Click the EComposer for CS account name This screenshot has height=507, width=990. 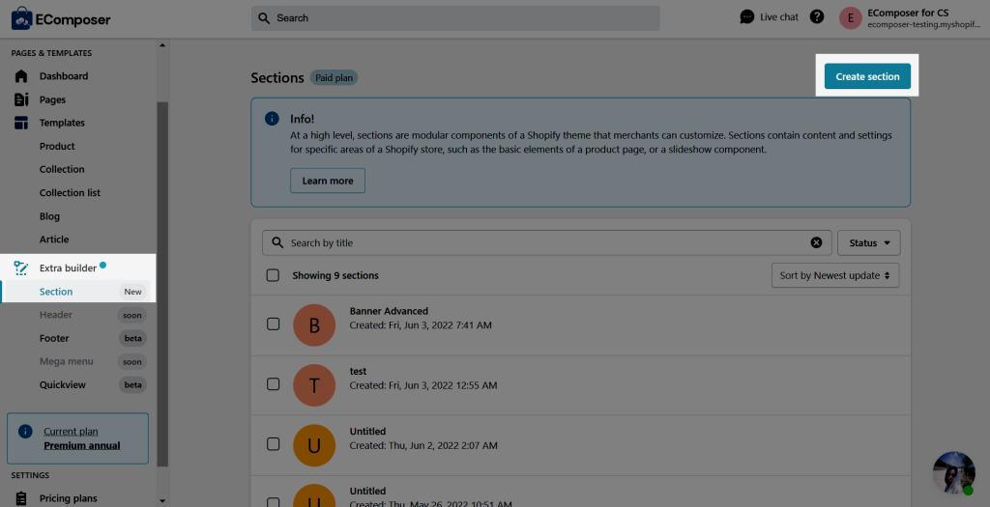[x=908, y=13]
